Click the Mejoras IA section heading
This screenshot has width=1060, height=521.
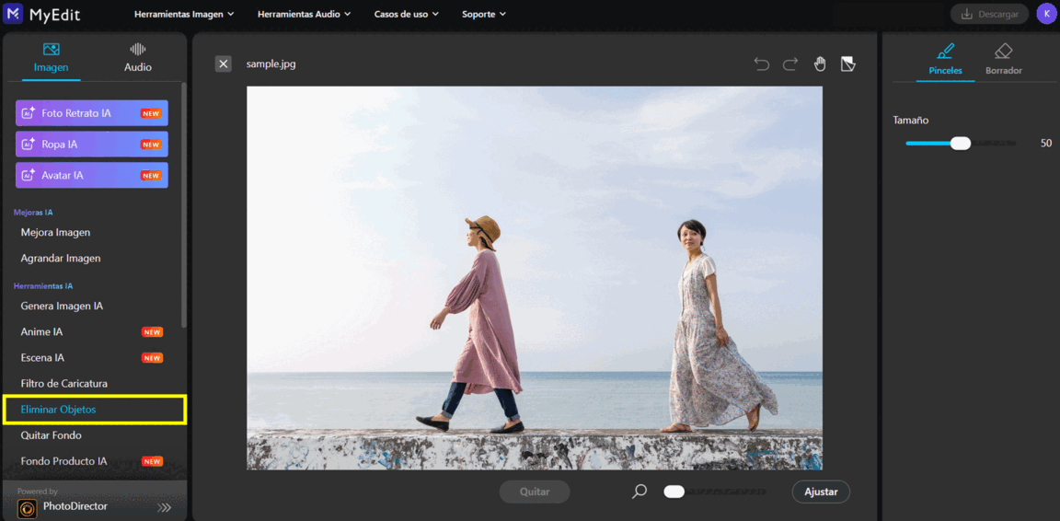(33, 213)
